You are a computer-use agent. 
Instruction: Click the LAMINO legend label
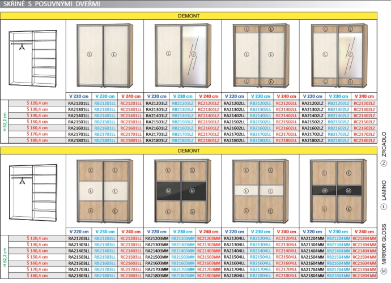(x=384, y=190)
